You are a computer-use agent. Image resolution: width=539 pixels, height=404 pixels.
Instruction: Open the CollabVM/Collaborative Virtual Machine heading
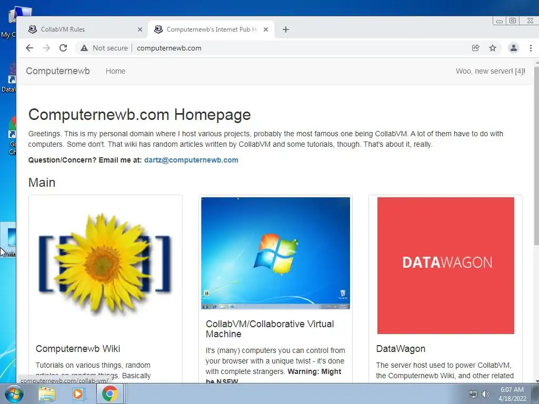tap(270, 329)
